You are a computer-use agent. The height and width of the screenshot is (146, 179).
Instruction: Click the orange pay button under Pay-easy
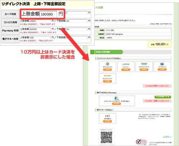[x=116, y=104]
